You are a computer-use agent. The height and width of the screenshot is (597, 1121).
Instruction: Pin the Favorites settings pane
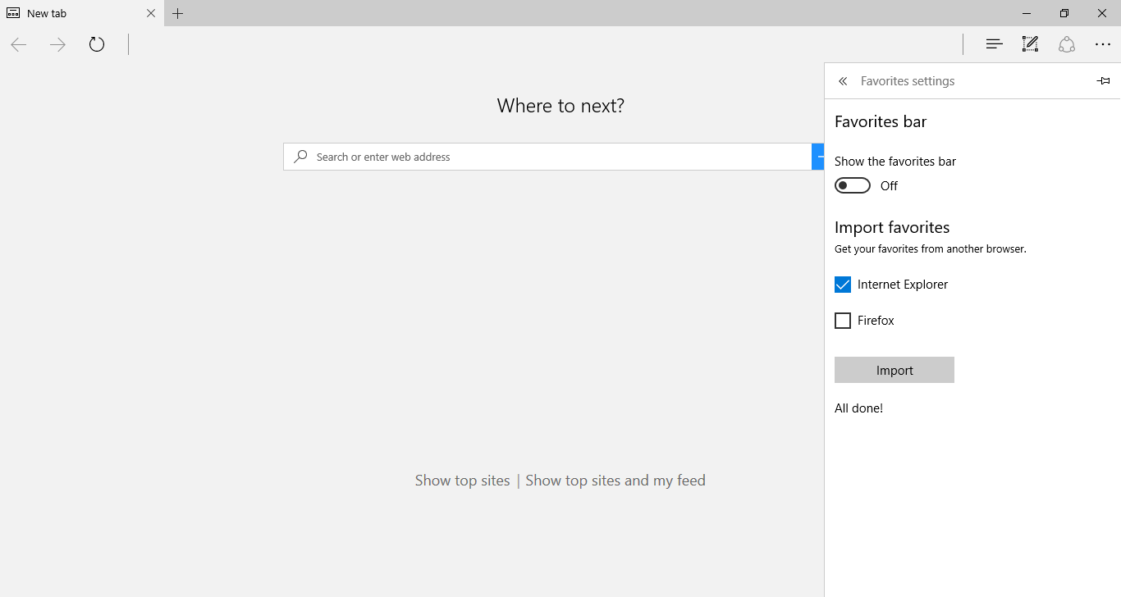click(x=1103, y=81)
